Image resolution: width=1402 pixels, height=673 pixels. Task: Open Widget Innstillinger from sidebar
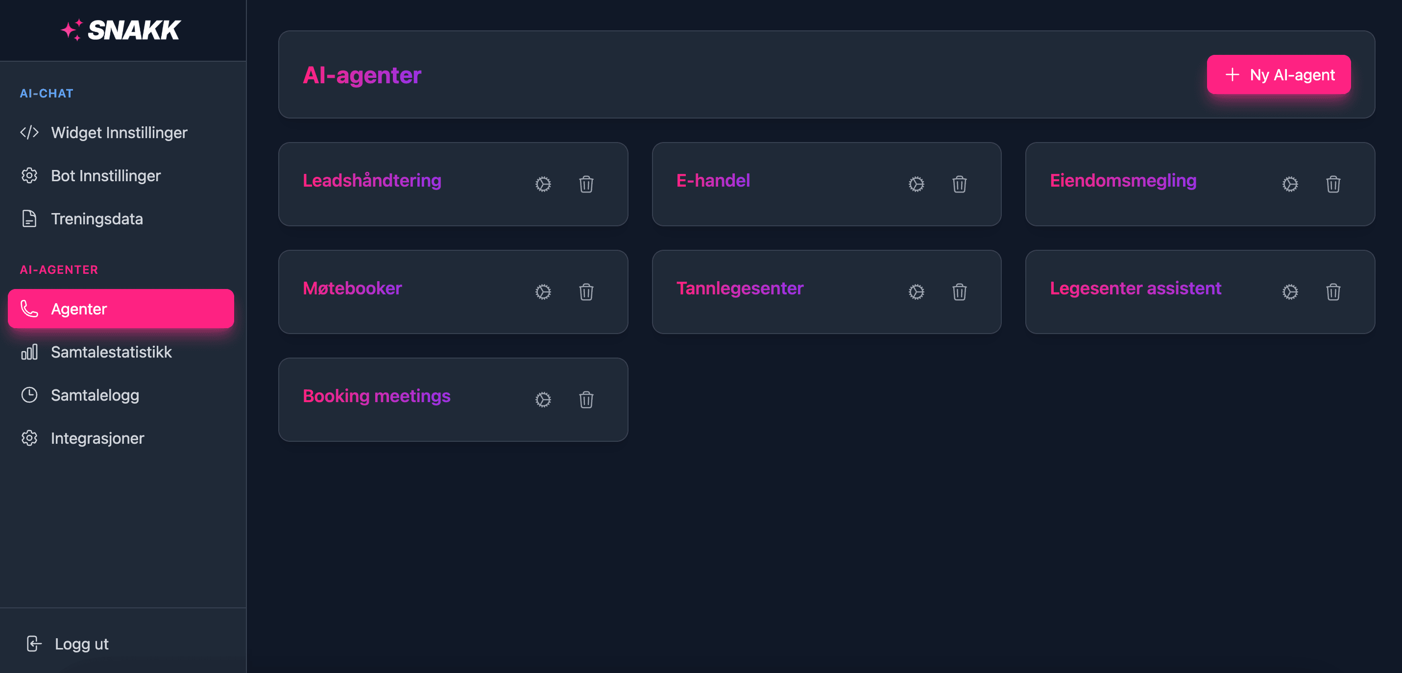tap(119, 132)
